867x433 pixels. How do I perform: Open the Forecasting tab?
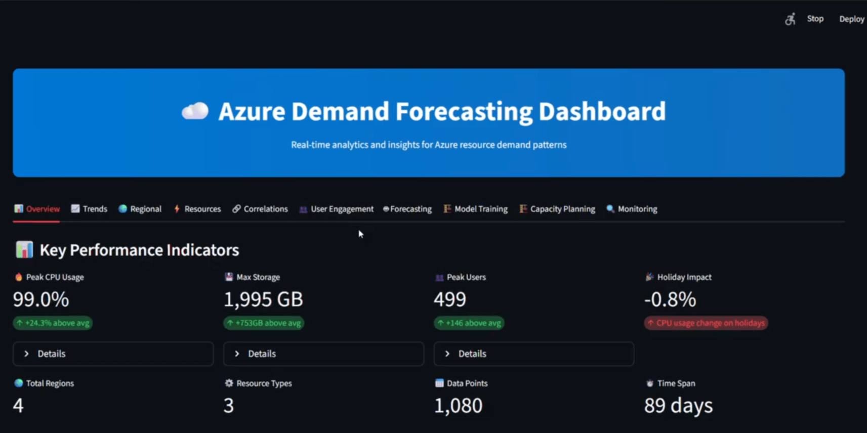tap(407, 209)
